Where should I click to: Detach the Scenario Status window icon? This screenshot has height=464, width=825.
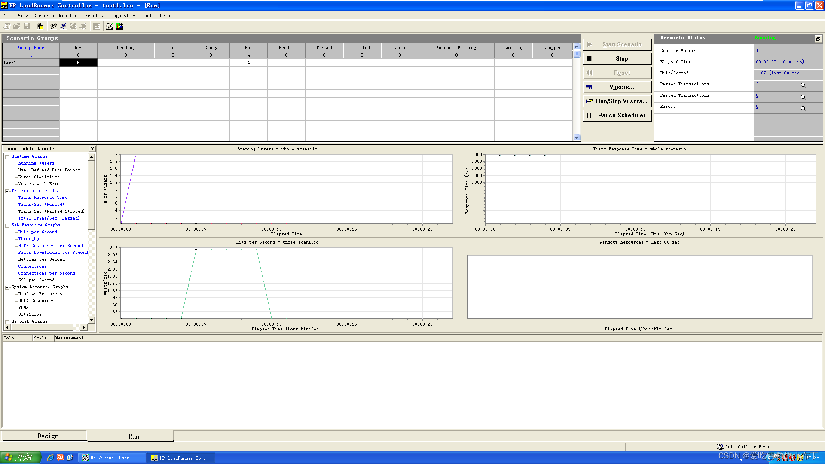click(818, 39)
